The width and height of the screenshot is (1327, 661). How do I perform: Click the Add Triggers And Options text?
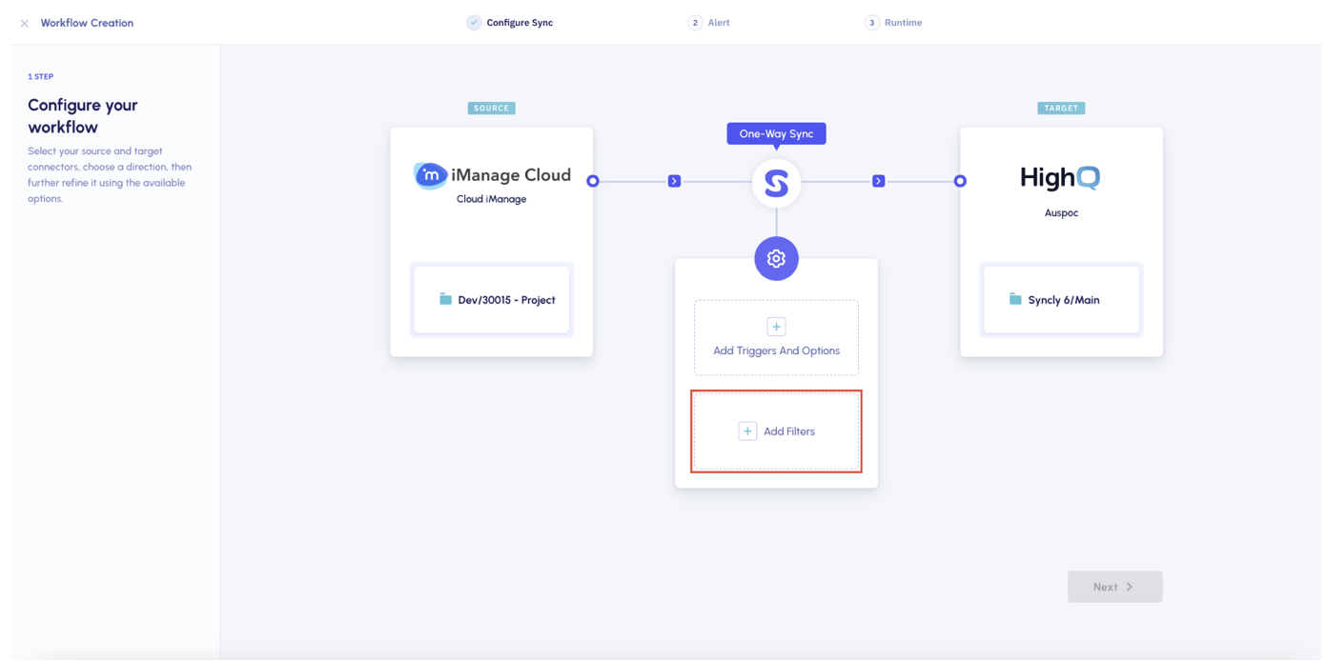click(777, 351)
